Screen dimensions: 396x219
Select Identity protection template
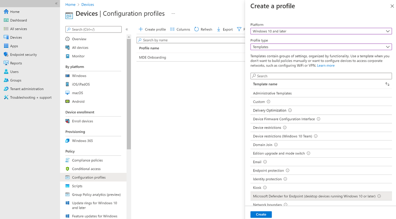click(x=321, y=179)
